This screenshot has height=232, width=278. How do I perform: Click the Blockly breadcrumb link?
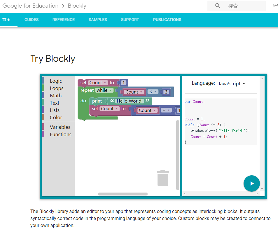pos(77,6)
